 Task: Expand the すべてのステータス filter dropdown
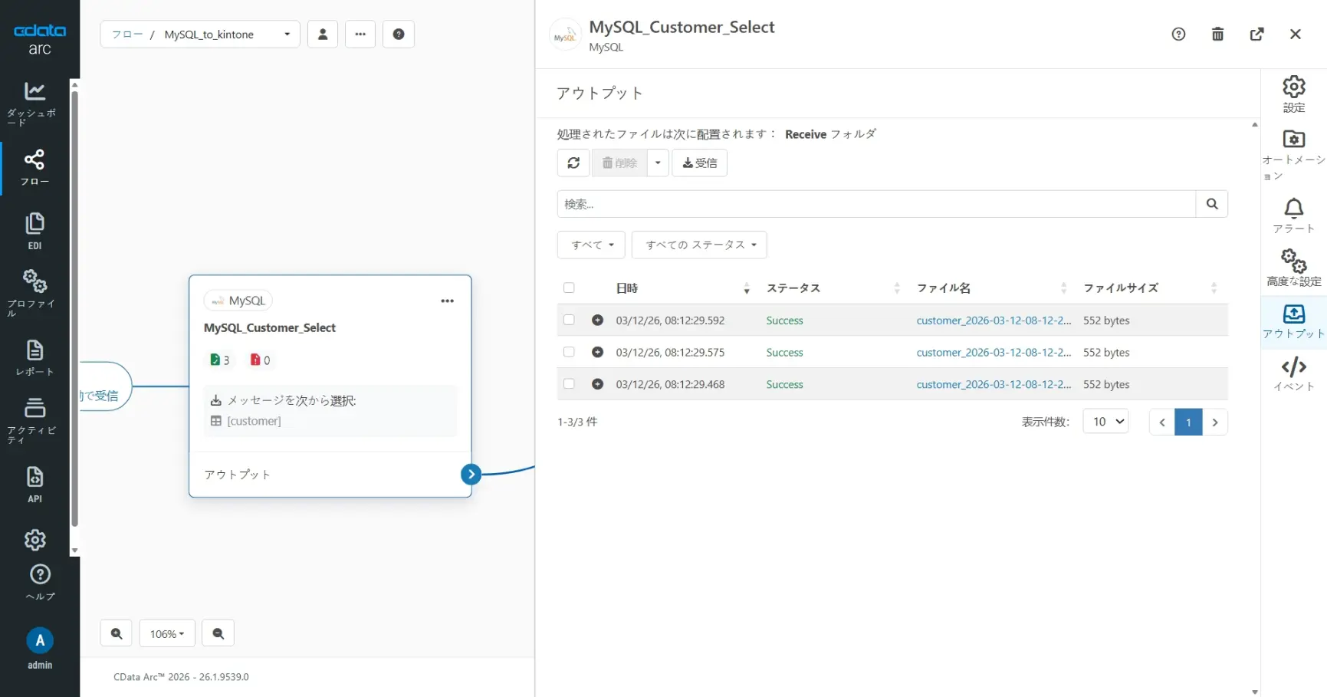point(699,245)
